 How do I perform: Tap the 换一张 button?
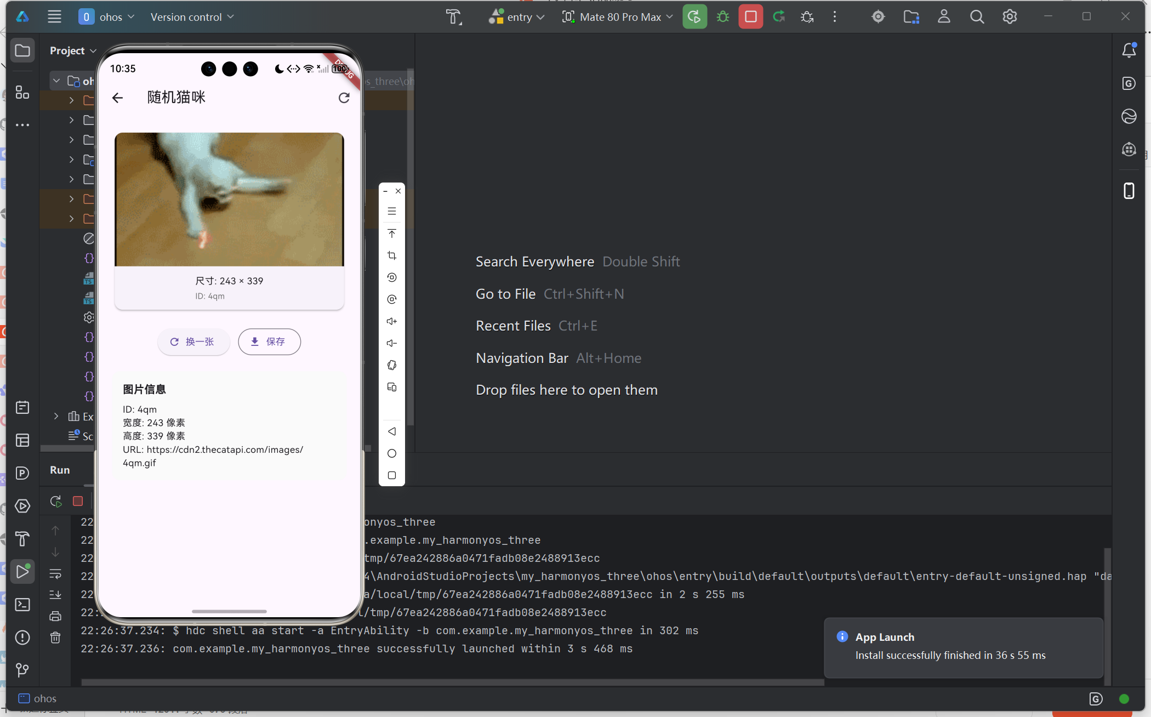tap(193, 342)
